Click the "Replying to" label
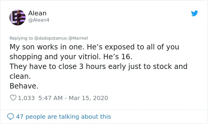The image size is (208, 124). [21, 38]
